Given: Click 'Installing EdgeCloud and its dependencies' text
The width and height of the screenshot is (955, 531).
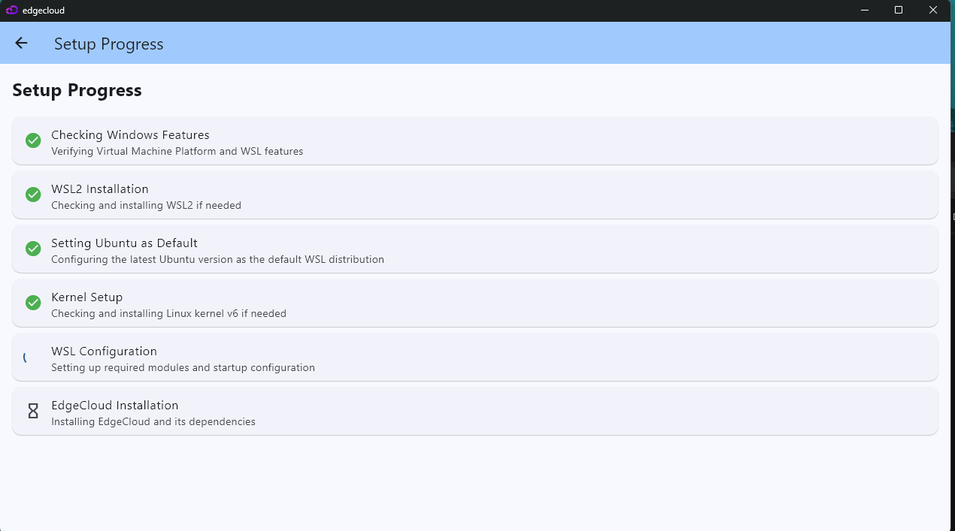Looking at the screenshot, I should point(153,421).
